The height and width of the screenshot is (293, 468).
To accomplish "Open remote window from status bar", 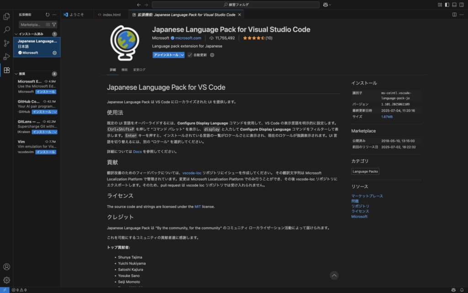I will [5, 290].
